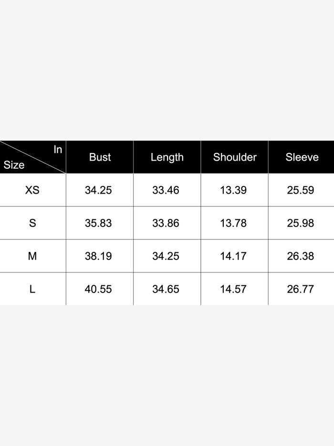This screenshot has width=334, height=446.
Task: Click the Bust column header
Action: pos(100,157)
